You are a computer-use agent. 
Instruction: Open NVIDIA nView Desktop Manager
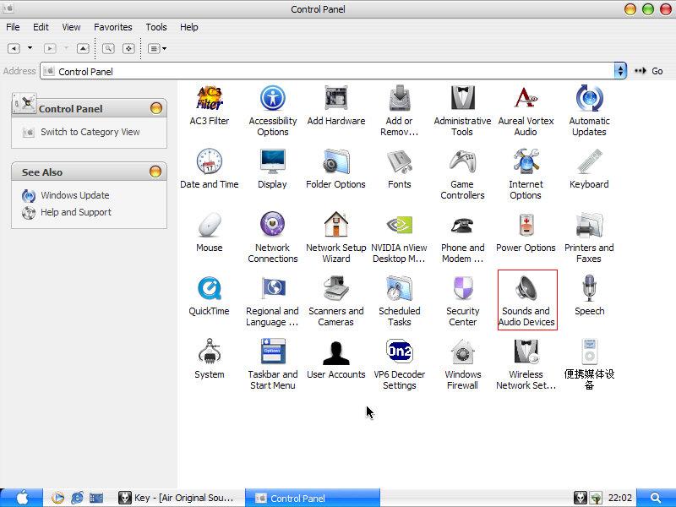pyautogui.click(x=399, y=238)
